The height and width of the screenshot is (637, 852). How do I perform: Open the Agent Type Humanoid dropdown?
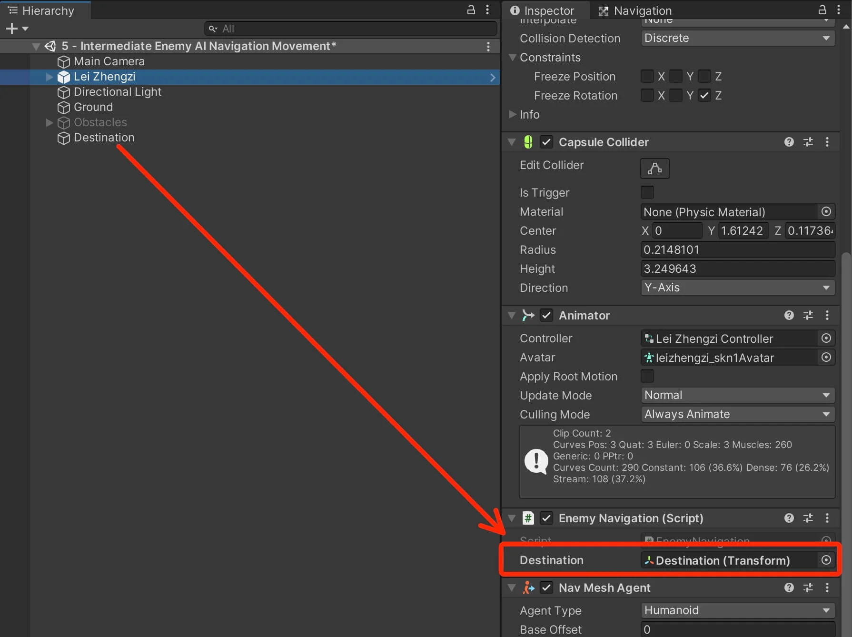pos(738,610)
